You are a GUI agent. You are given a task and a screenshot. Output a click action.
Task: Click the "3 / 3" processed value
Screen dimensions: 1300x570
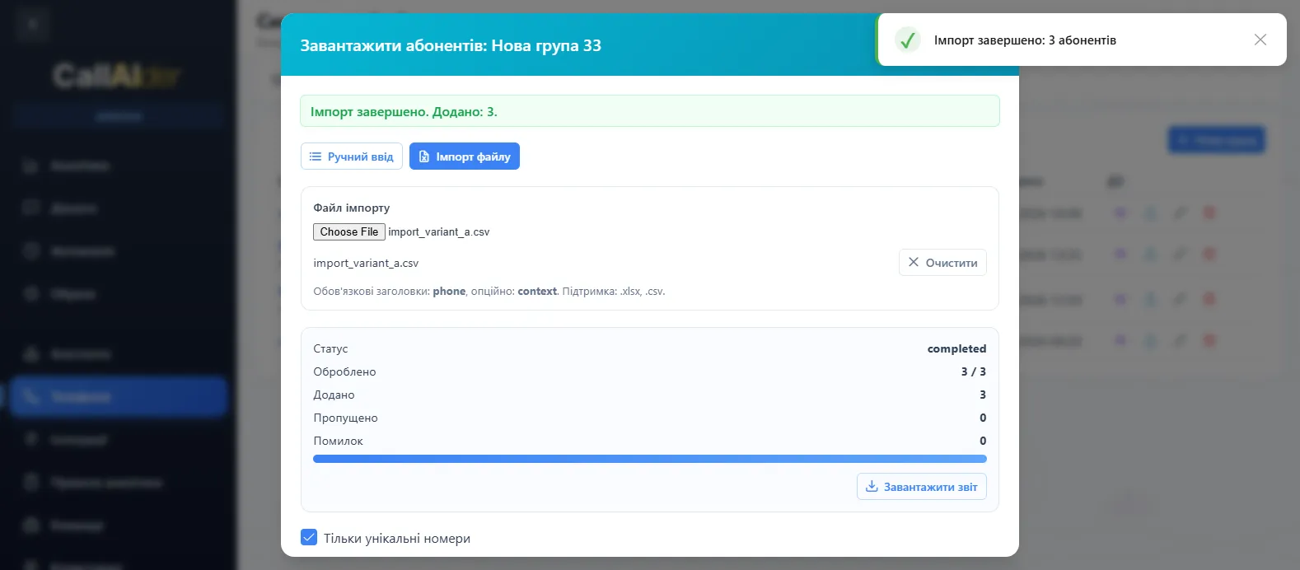974,371
